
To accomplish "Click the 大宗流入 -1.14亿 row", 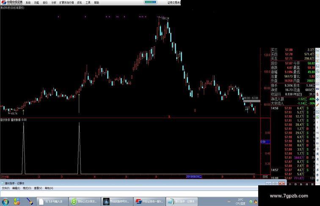I will (x=293, y=103).
